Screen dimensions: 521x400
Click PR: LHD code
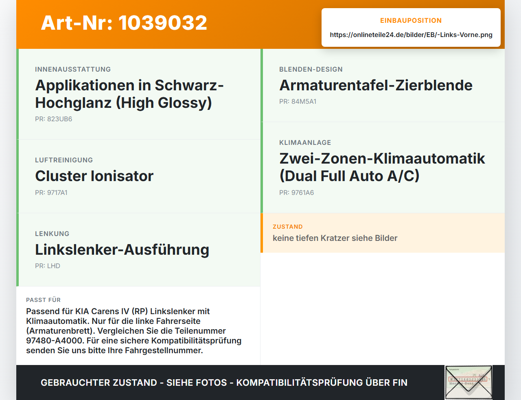[48, 266]
